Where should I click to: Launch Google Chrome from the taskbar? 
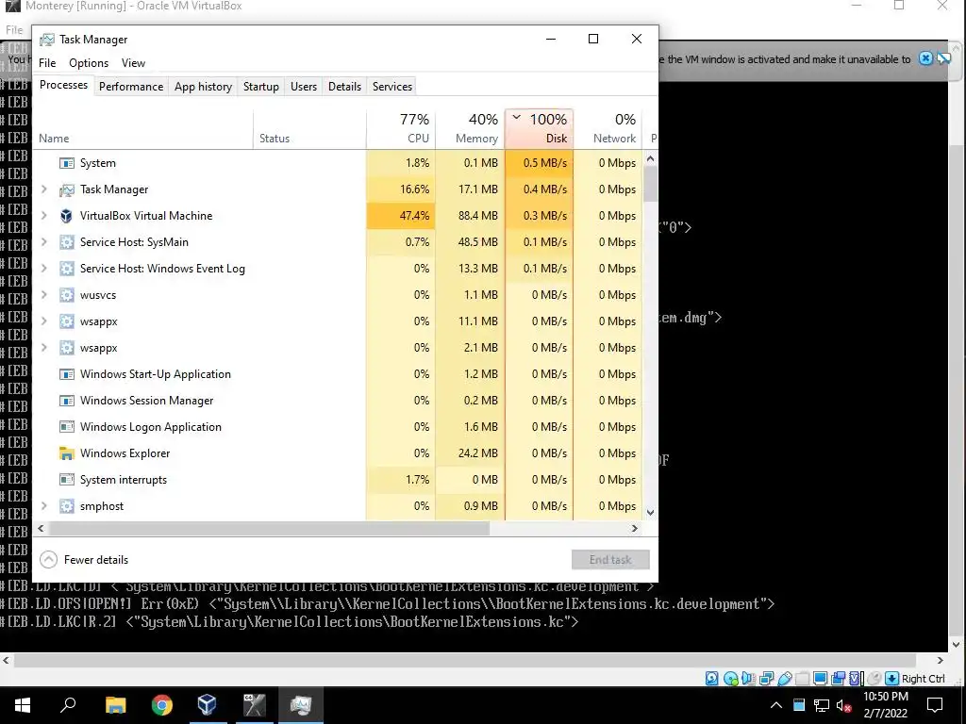[161, 705]
